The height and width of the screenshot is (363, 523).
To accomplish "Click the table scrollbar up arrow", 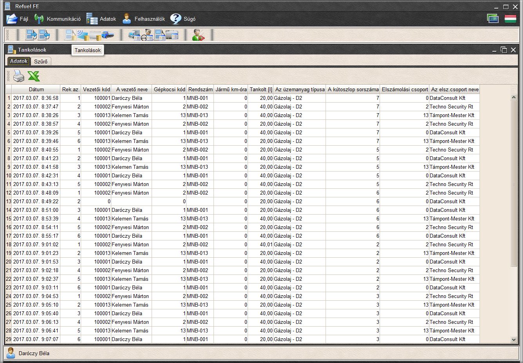I will click(514, 98).
